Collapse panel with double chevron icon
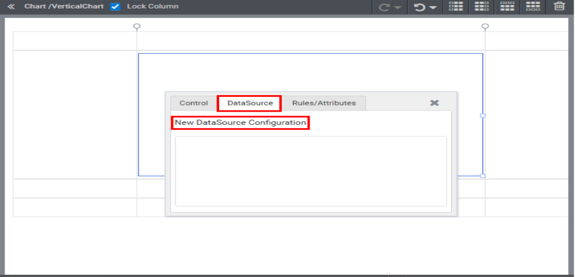575x277 pixels. (11, 7)
